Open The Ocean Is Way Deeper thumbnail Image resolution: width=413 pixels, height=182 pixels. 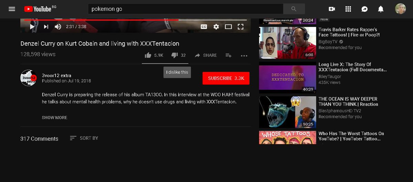click(287, 112)
